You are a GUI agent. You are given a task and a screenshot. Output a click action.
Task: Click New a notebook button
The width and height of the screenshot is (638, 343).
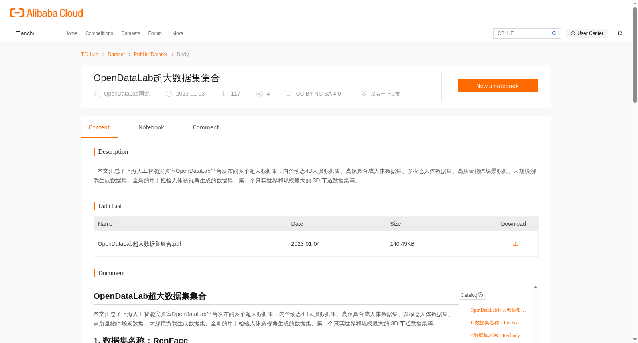498,86
